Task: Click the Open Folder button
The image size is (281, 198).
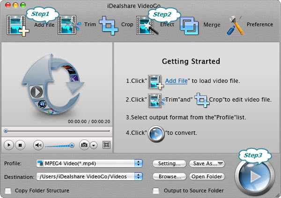Action: coord(207,176)
